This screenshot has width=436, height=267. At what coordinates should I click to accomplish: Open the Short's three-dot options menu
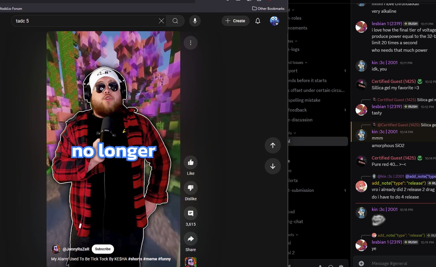(x=191, y=43)
